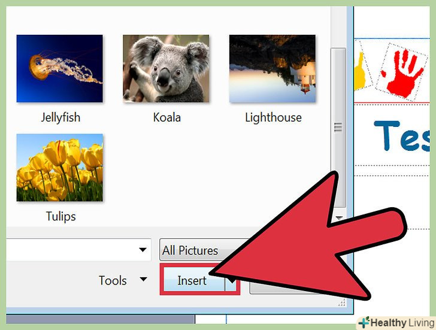Select the Koala picture thumbnail

[166, 68]
